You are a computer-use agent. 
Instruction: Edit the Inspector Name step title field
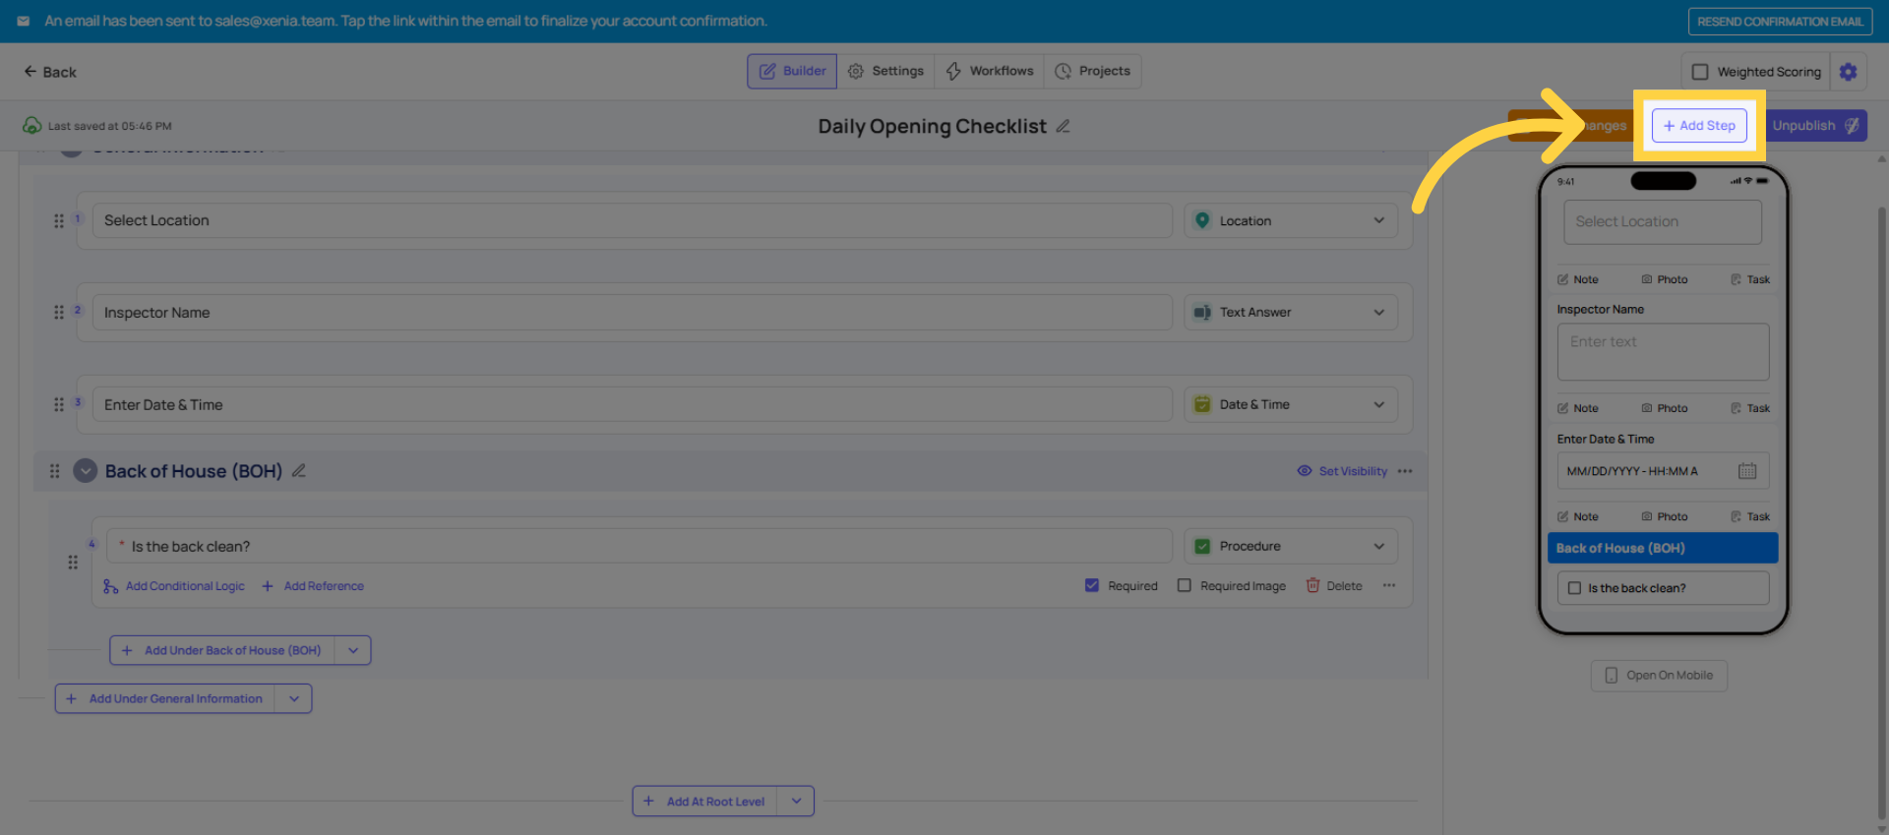tap(633, 313)
